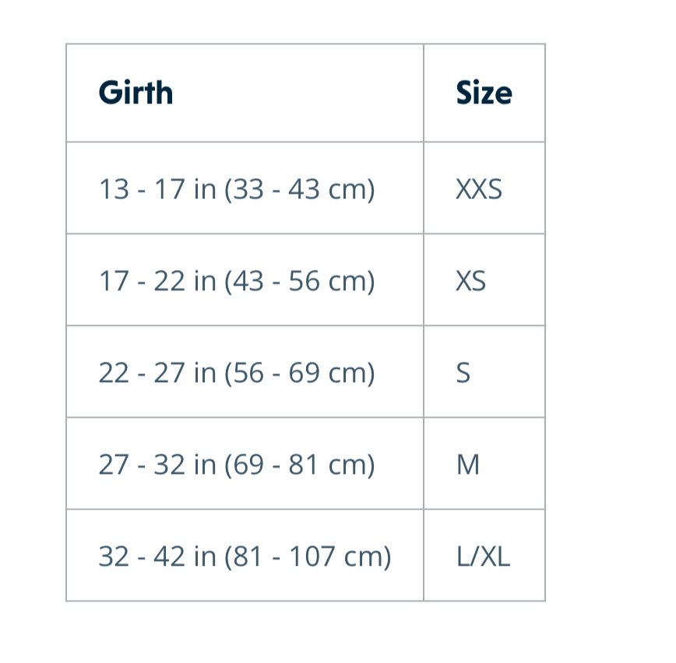676x663 pixels.
Task: Select the (81 - 107 cm) text
Action: coord(308,556)
